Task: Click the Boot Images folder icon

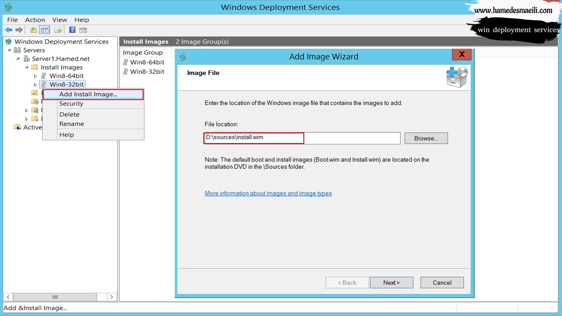Action: 35,93
